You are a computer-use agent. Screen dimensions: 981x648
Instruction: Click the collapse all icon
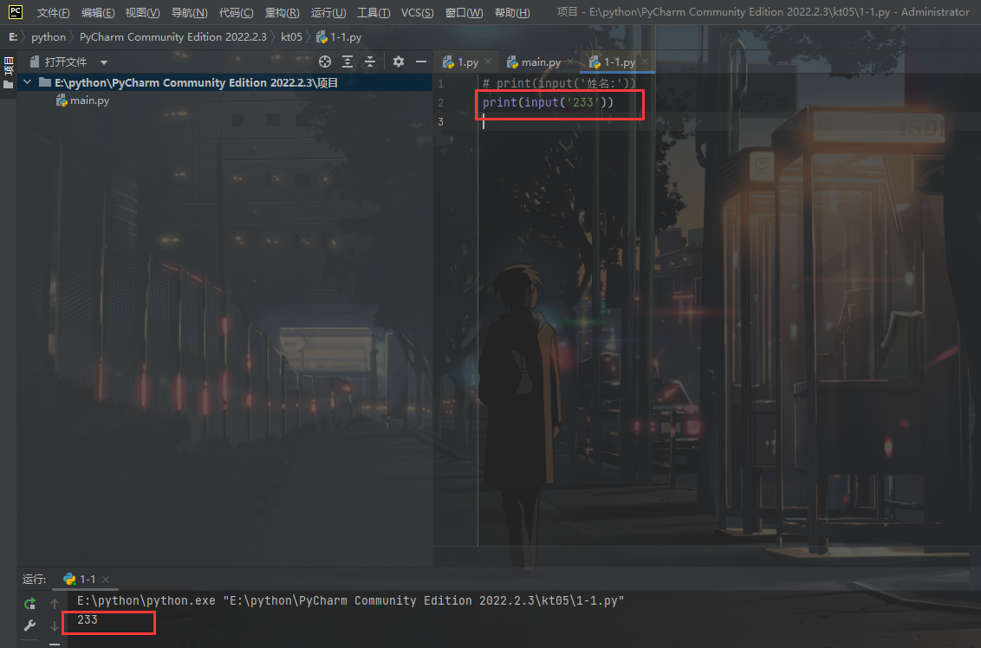370,62
